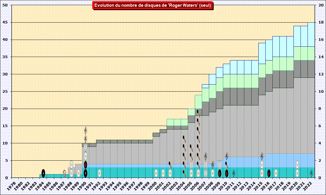Click the highest microphone icon in 2006

click(198, 113)
